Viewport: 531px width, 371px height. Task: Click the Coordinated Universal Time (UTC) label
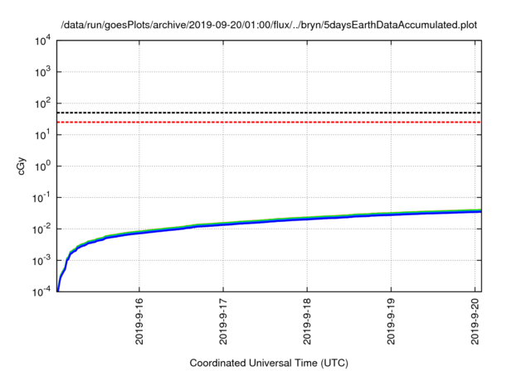pos(269,363)
